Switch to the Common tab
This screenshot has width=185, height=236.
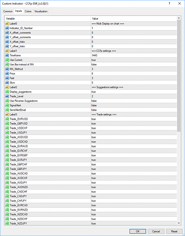pyautogui.click(x=8, y=11)
